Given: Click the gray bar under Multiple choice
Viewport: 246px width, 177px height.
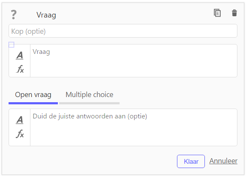Looking at the screenshot, I should [x=90, y=103].
